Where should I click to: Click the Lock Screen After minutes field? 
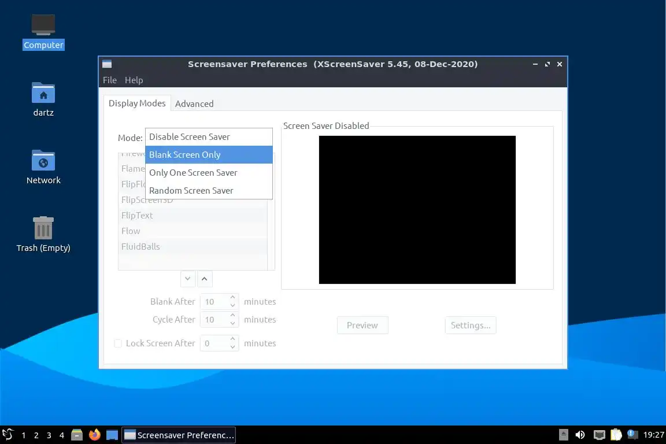click(214, 343)
